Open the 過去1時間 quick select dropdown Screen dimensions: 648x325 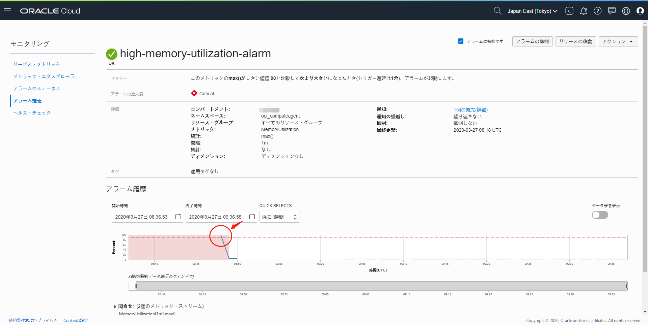pyautogui.click(x=279, y=217)
